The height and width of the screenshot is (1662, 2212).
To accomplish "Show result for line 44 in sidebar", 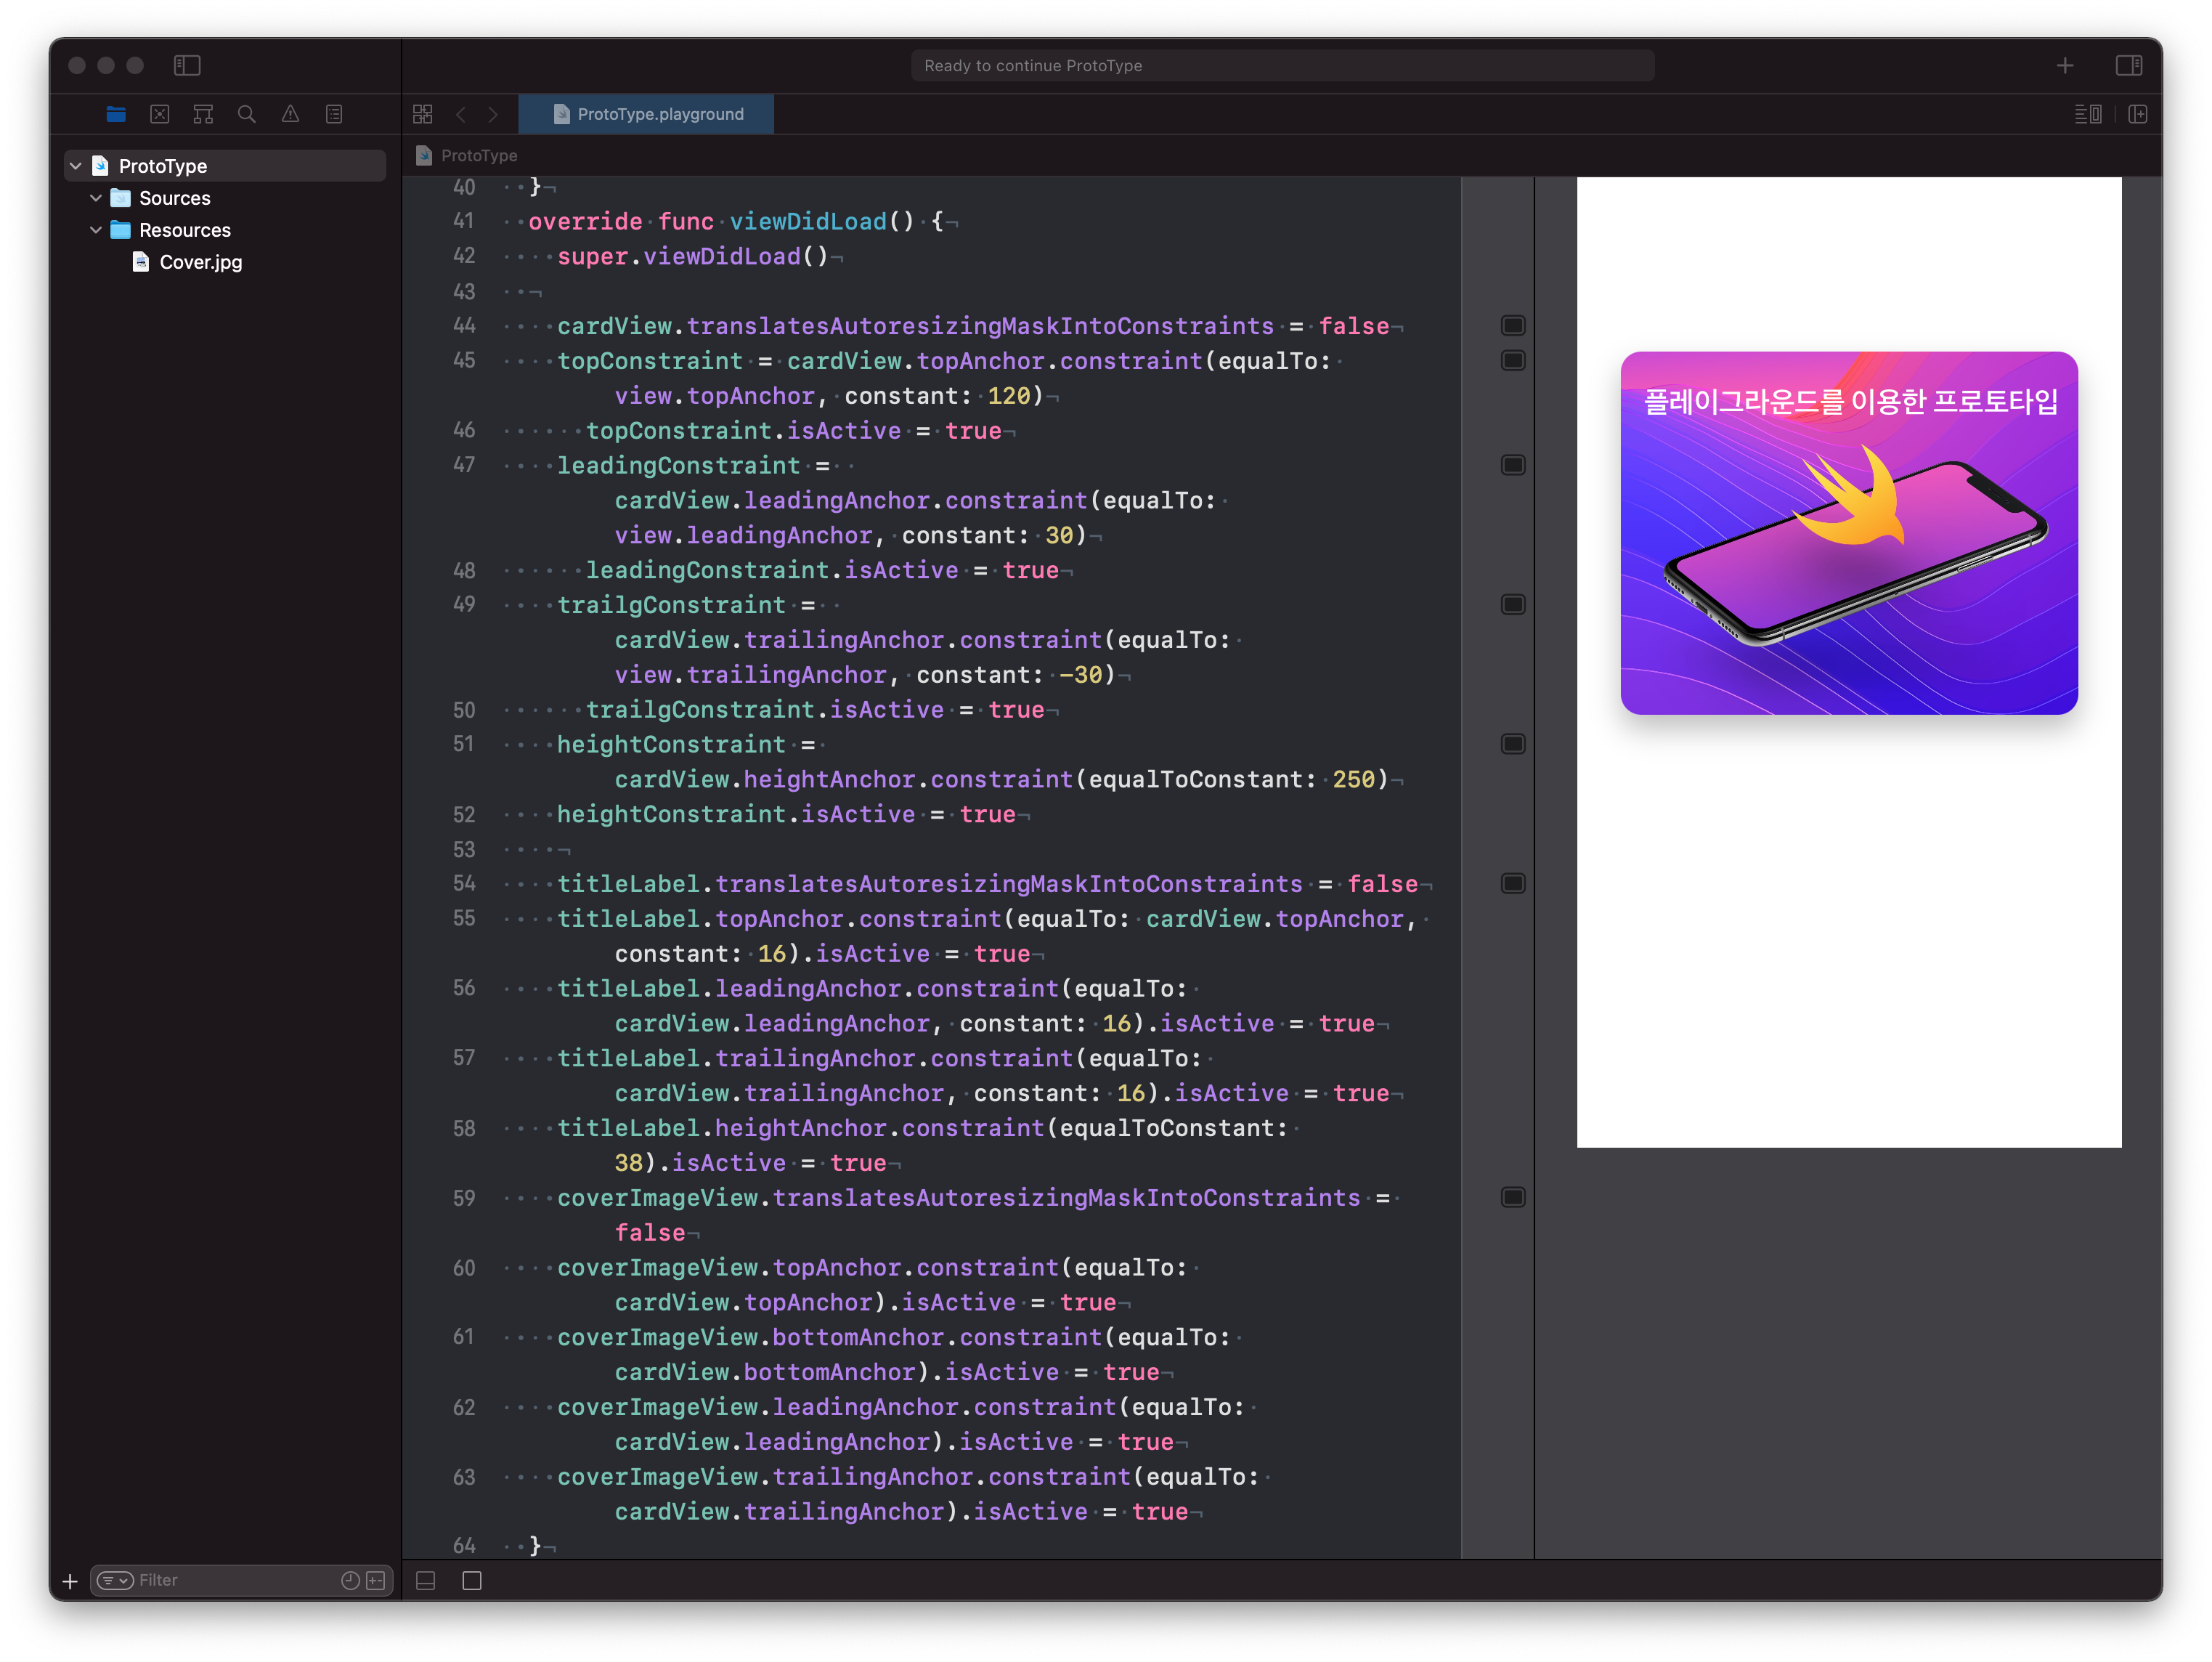I will coord(1513,326).
